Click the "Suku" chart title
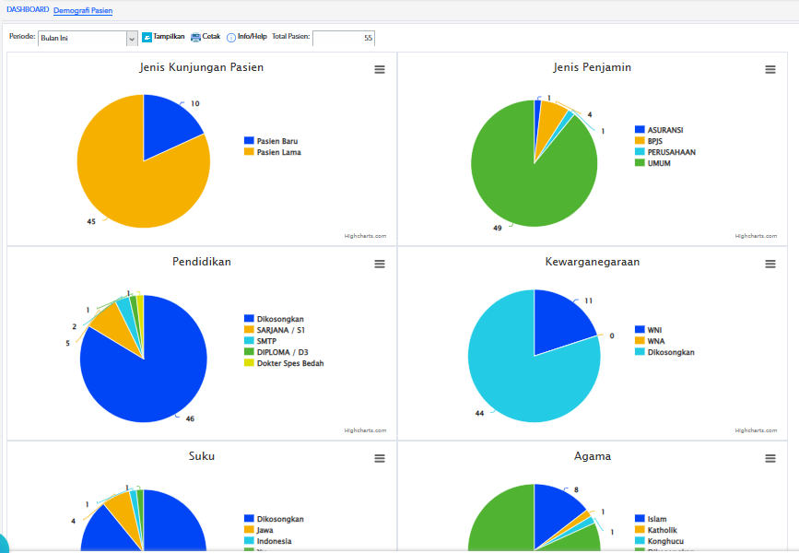Image resolution: width=799 pixels, height=553 pixels. pyautogui.click(x=202, y=456)
